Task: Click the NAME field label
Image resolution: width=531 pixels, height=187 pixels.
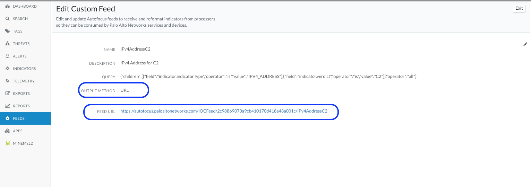Action: [x=110, y=50]
